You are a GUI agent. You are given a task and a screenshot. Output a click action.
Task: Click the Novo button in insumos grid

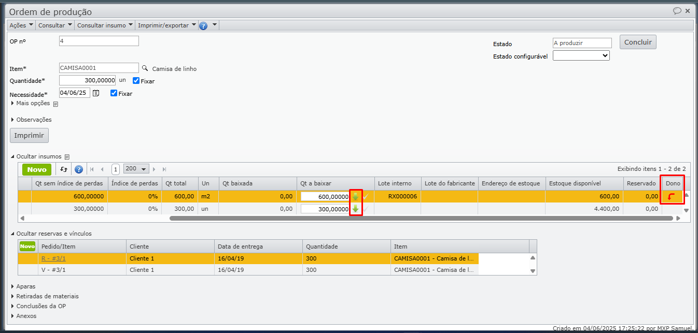37,169
